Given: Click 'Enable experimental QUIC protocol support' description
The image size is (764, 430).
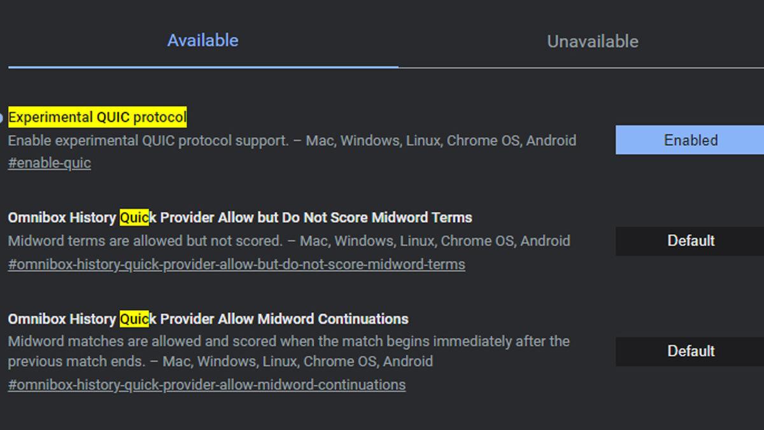Looking at the screenshot, I should coord(148,140).
